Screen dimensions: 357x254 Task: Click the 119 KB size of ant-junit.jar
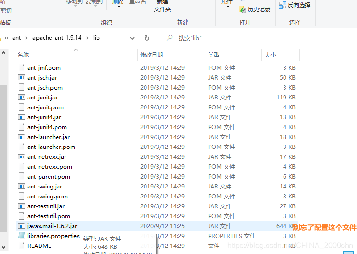(286, 98)
